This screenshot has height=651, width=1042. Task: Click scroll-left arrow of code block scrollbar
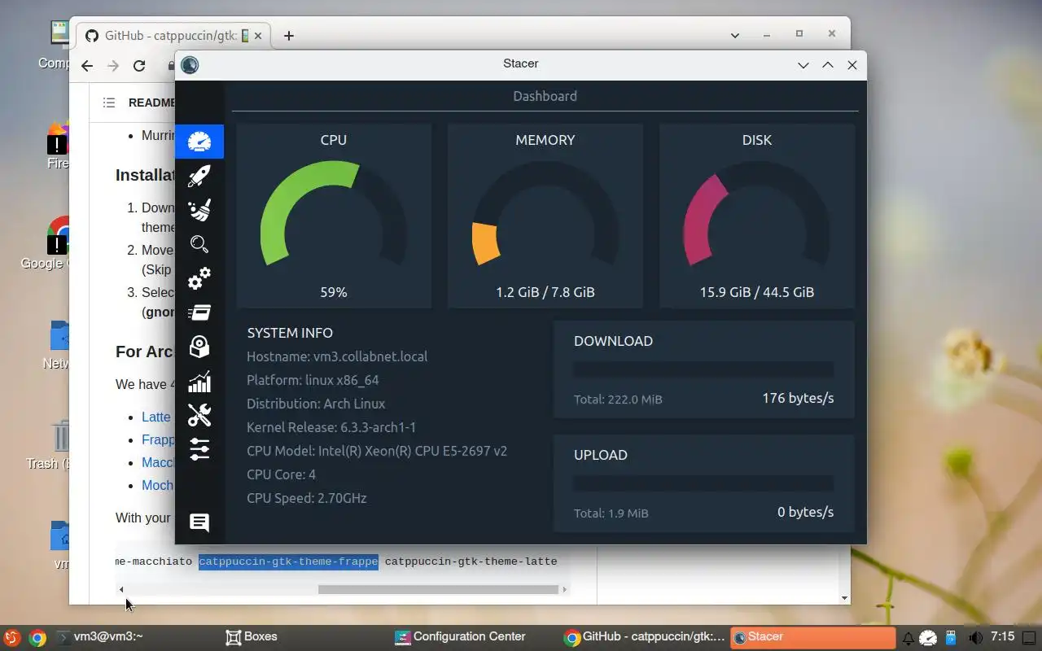coord(121,589)
